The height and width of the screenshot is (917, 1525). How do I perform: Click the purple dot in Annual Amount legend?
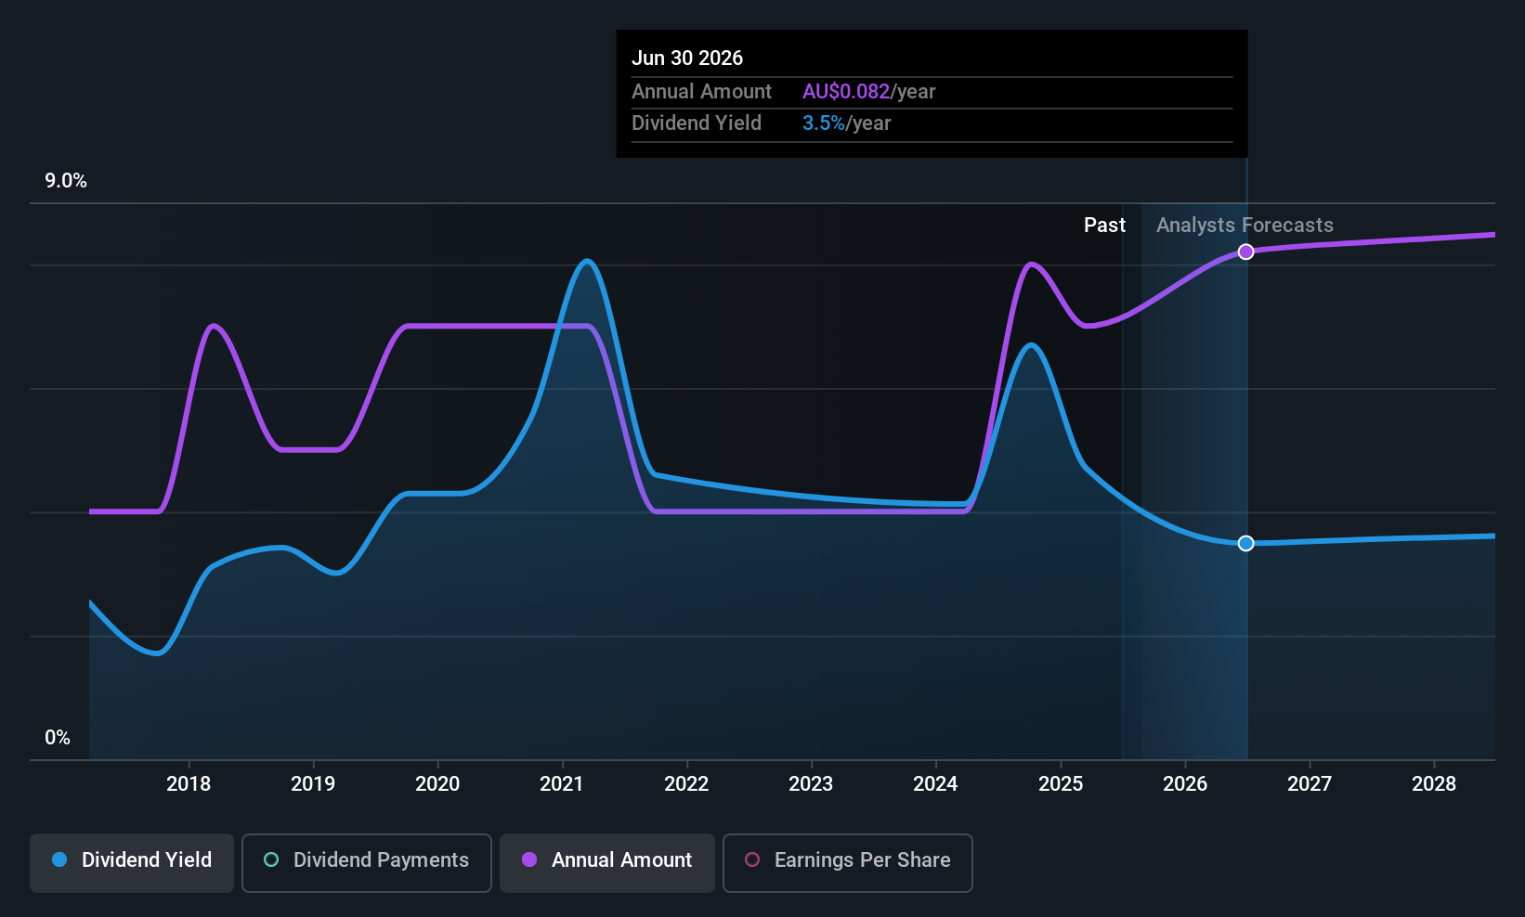coord(529,859)
